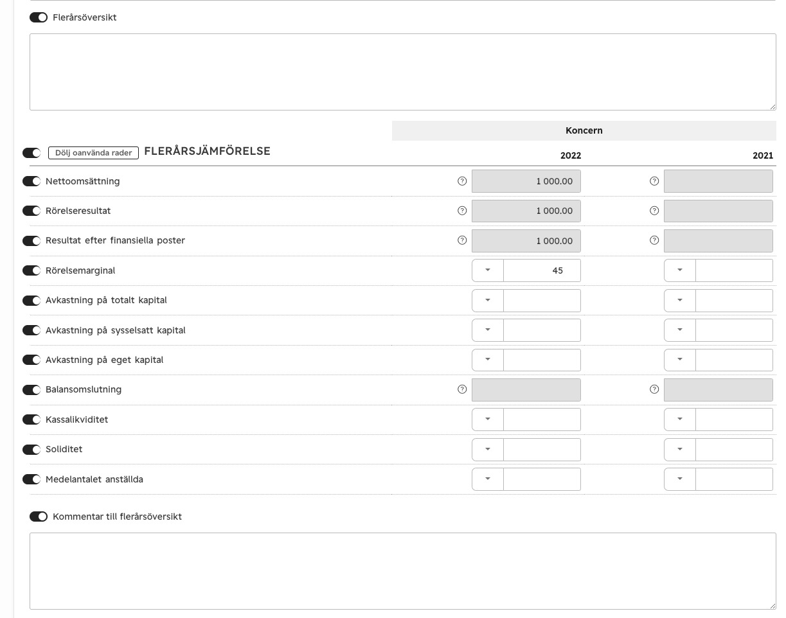Open Avkastning på totalt kapital 2021 dropdown
Image resolution: width=786 pixels, height=618 pixels.
pyautogui.click(x=680, y=300)
